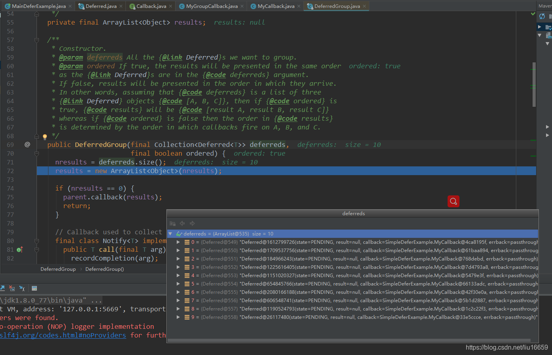Click the editor vertical scrollbar thumb

[x=534, y=84]
